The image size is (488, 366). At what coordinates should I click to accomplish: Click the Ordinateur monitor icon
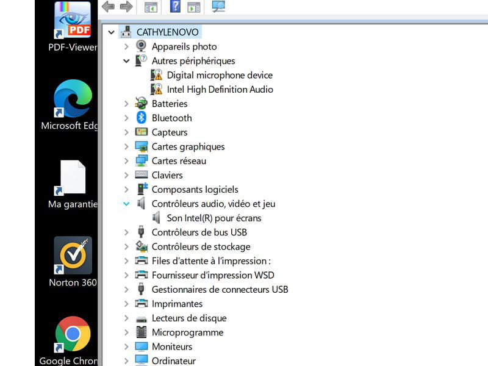click(142, 360)
